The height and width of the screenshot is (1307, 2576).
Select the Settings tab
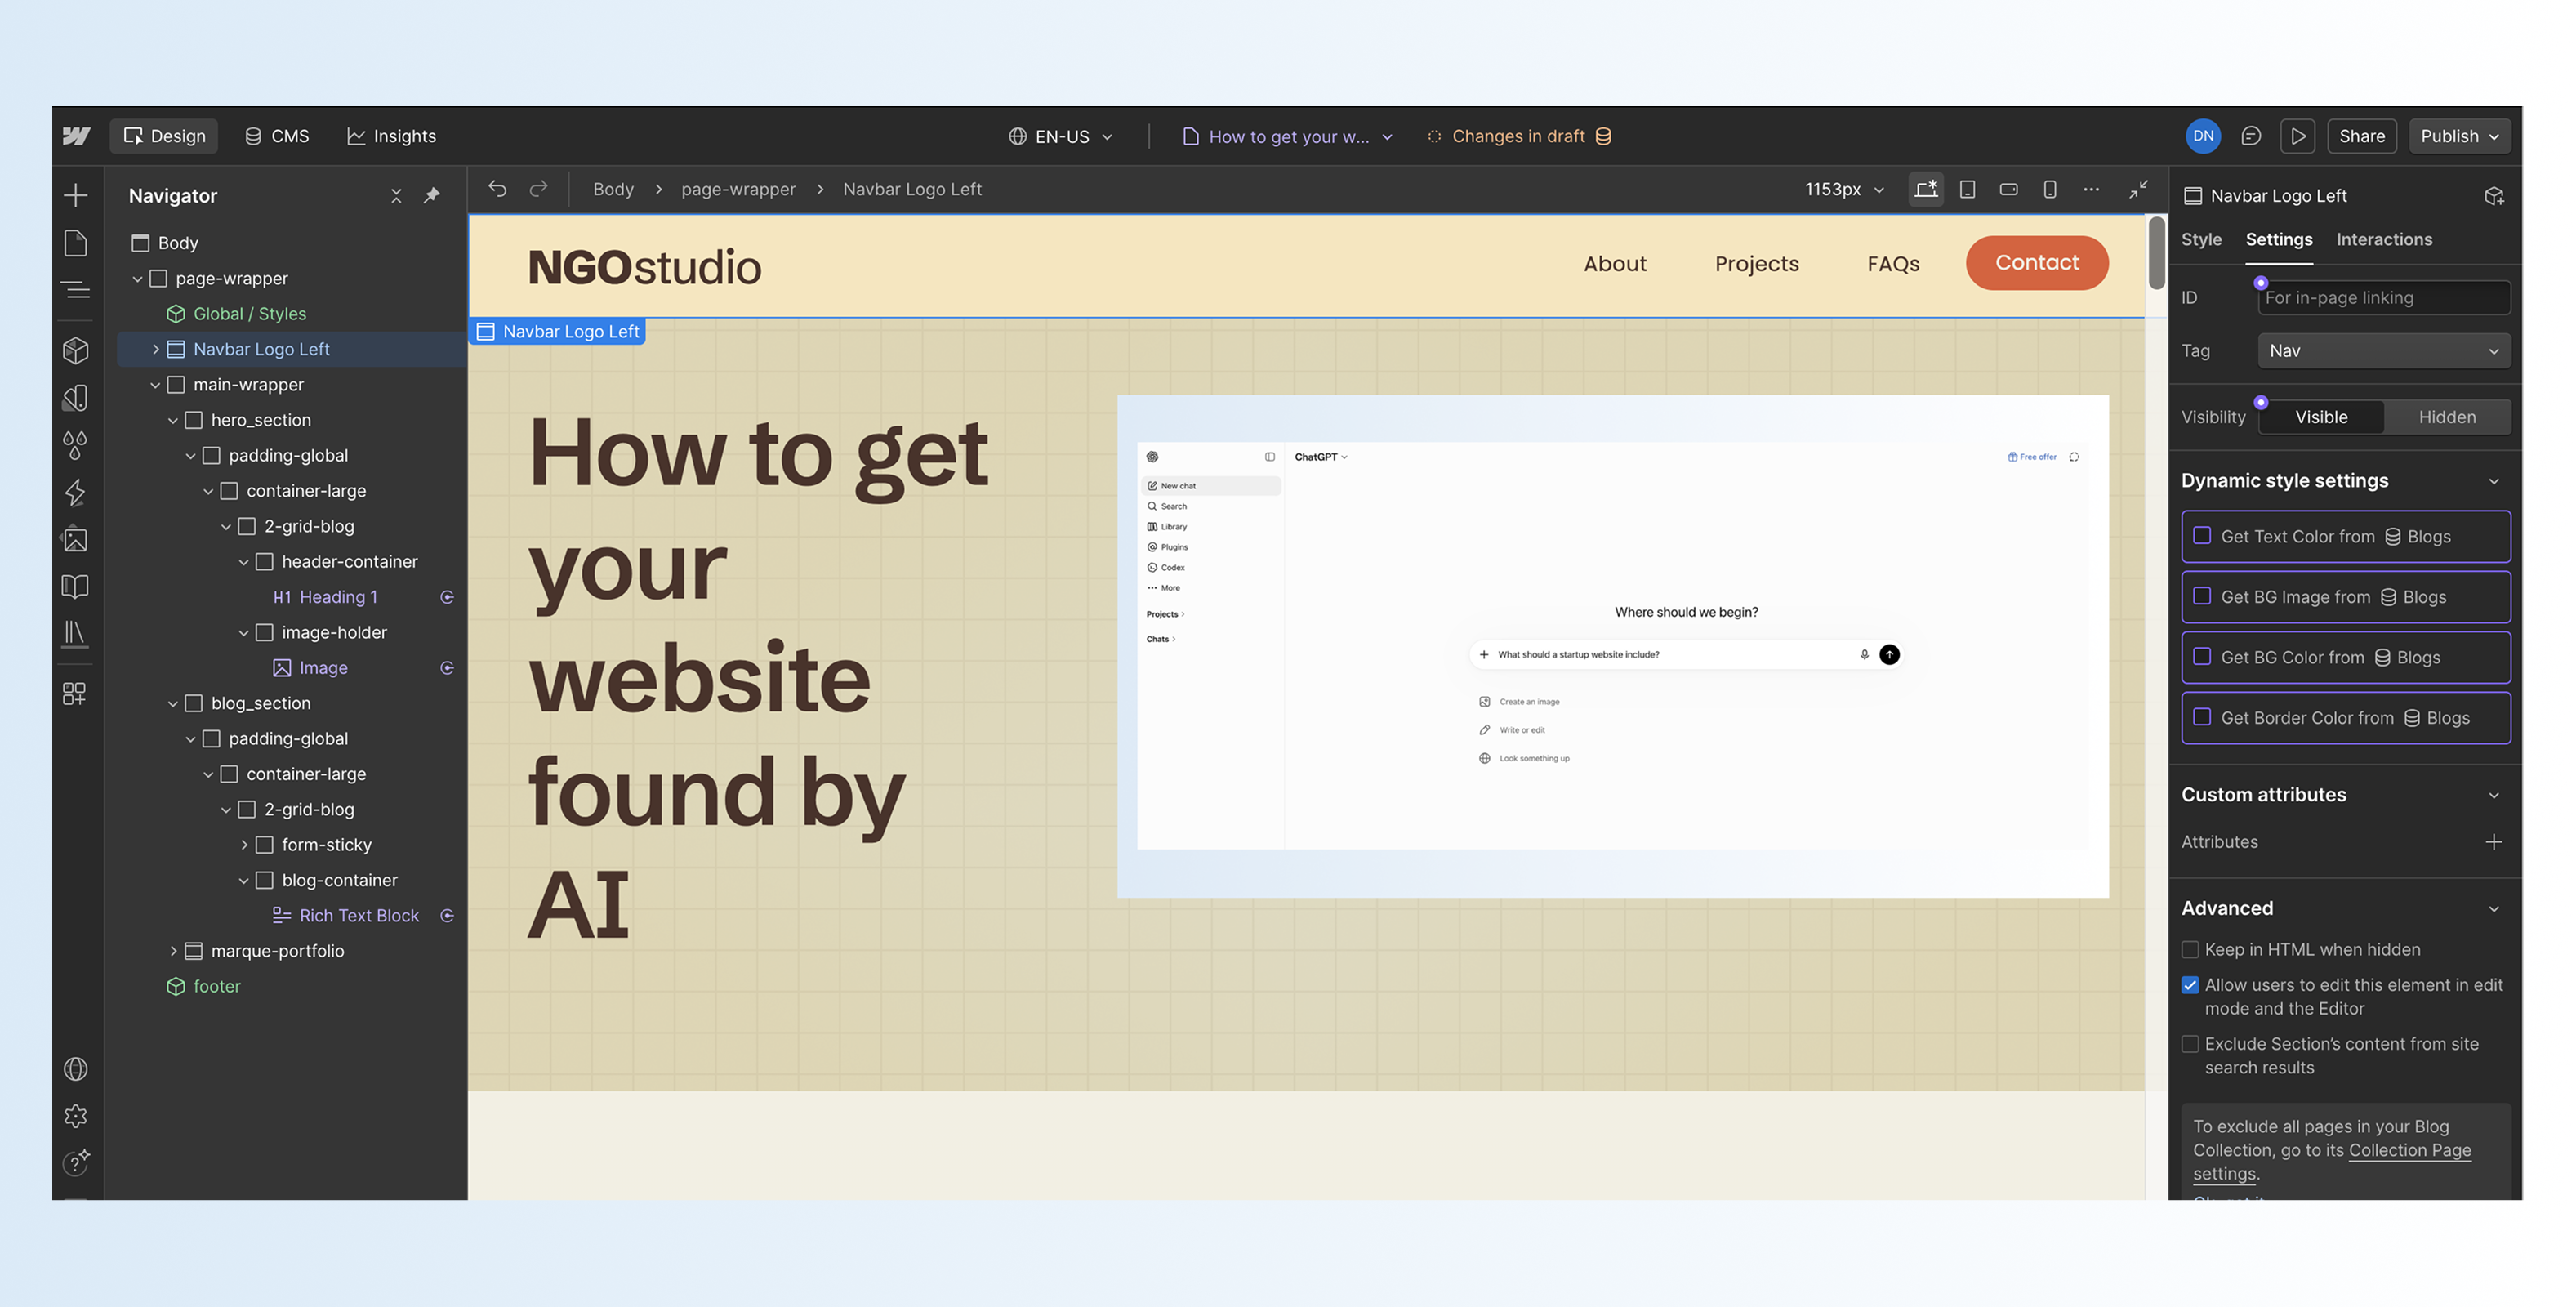point(2279,239)
